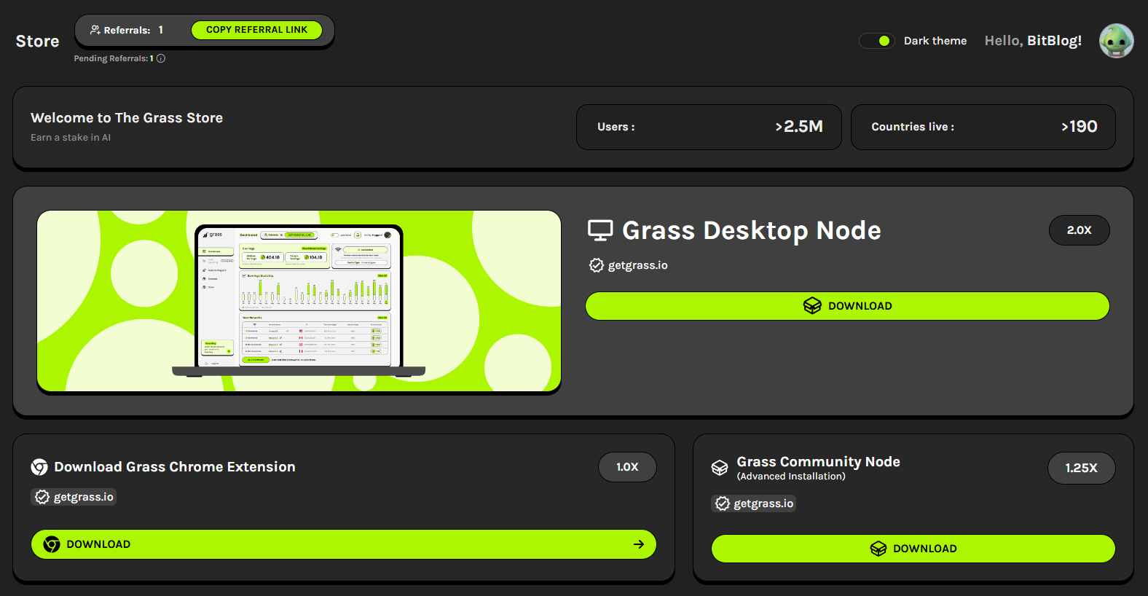Click the cube icon beside Grass Community Node

click(x=720, y=468)
